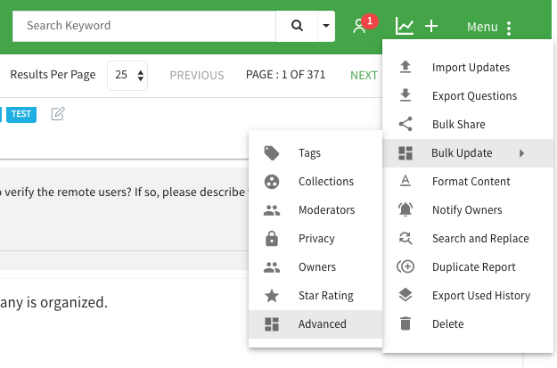Choose Privacy in the submenu
Image resolution: width=557 pixels, height=368 pixels.
click(315, 238)
